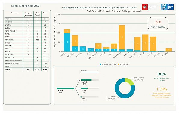
Task: Select the AOU PISANA orange bar
Action: (x=122, y=37)
